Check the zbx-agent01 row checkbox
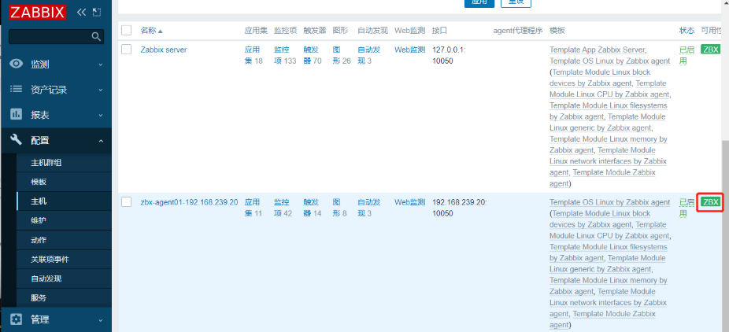Image resolution: width=729 pixels, height=332 pixels. [127, 202]
